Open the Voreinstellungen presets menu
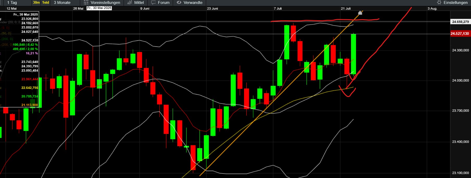The width and height of the screenshot is (471, 178). 102,3
